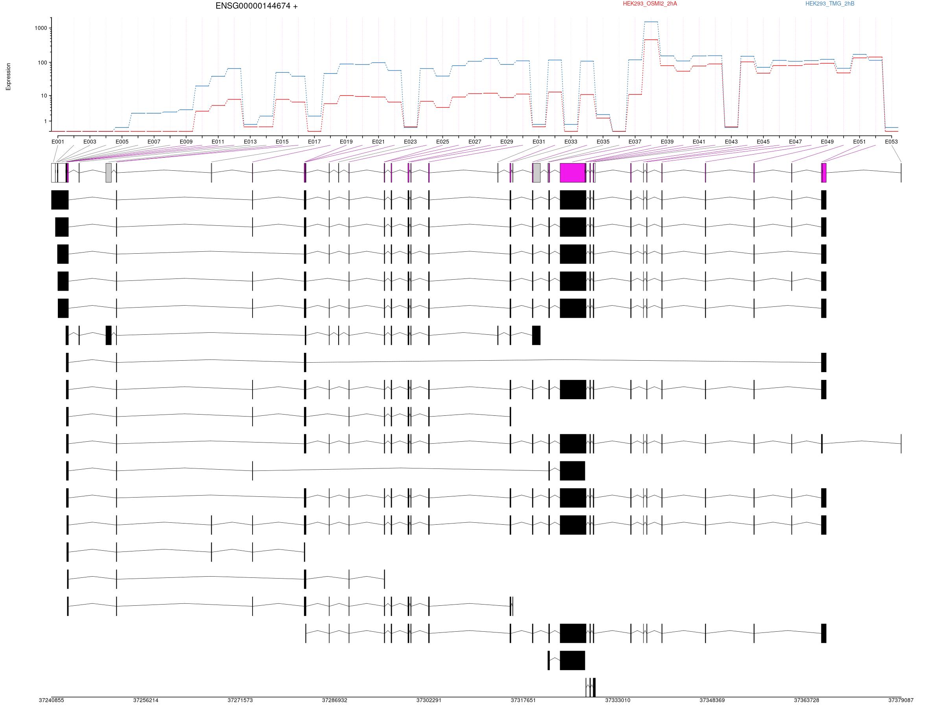The height and width of the screenshot is (708, 944).
Task: Click the exon label E051
Action: tap(859, 142)
